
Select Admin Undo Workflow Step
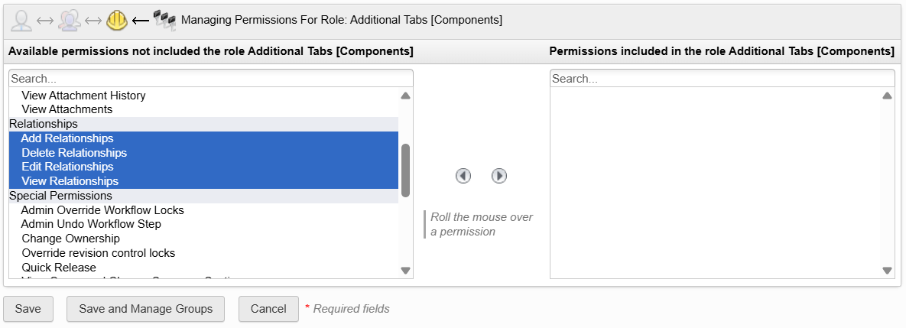coord(91,224)
